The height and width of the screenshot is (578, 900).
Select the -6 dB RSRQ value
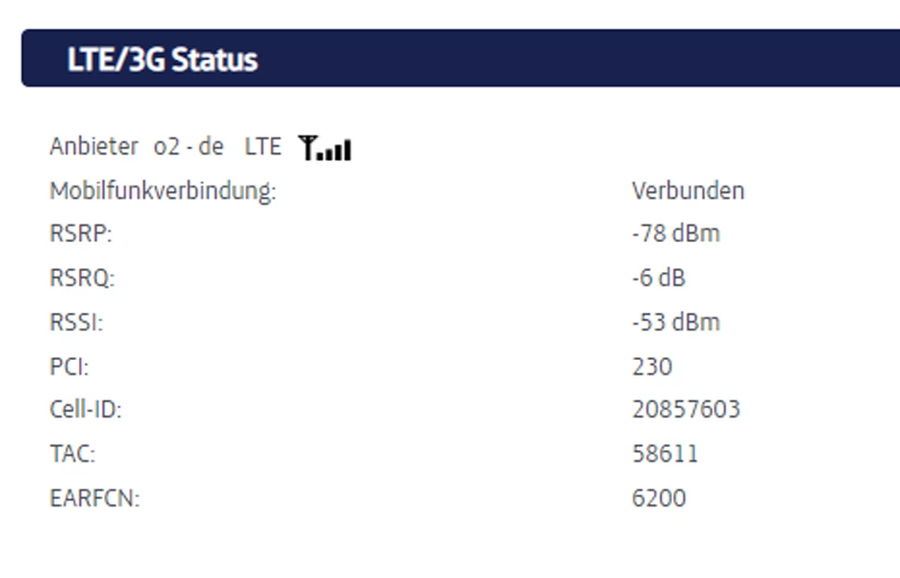(x=658, y=278)
